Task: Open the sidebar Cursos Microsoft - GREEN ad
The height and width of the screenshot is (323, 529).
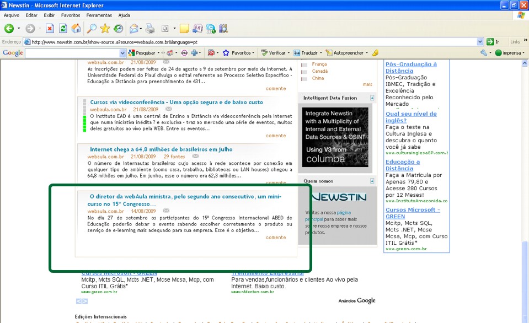Action: click(413, 213)
